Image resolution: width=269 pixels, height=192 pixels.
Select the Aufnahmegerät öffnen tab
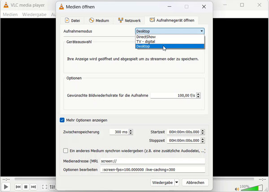coord(172,21)
